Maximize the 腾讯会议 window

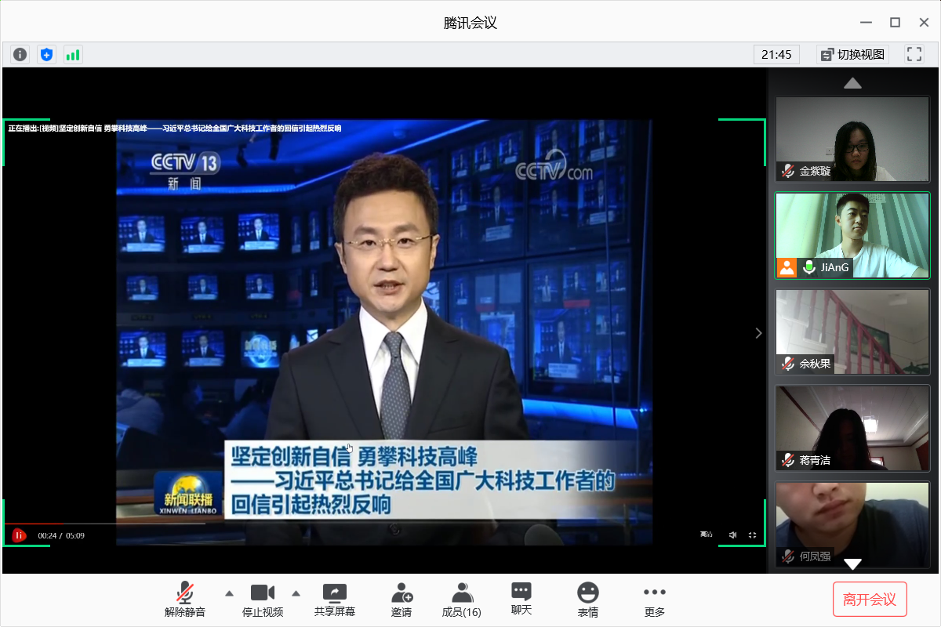click(895, 23)
